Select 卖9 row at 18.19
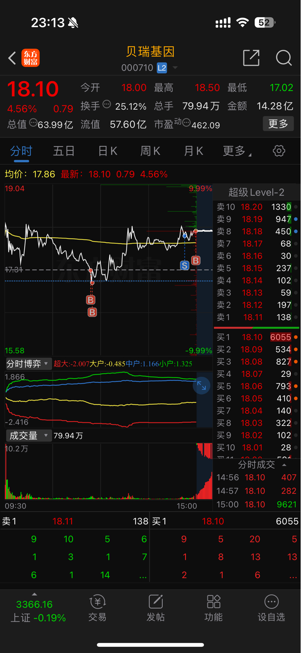 256,219
